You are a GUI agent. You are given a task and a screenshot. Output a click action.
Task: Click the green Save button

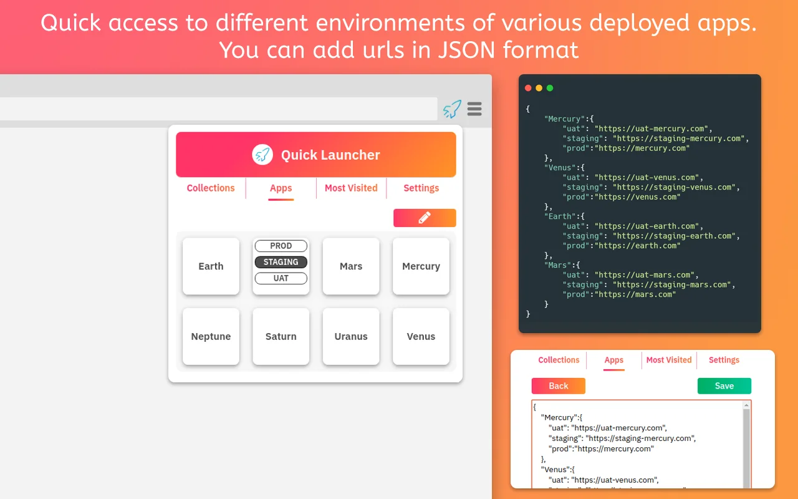tap(724, 386)
